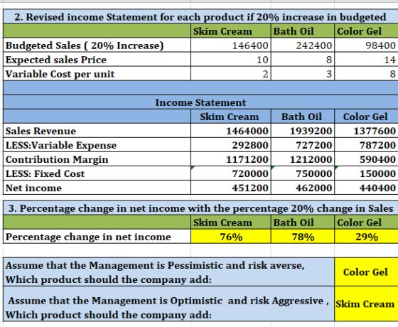The width and height of the screenshot is (398, 327).
Task: Click the Income Statement heading cell
Action: (200, 102)
